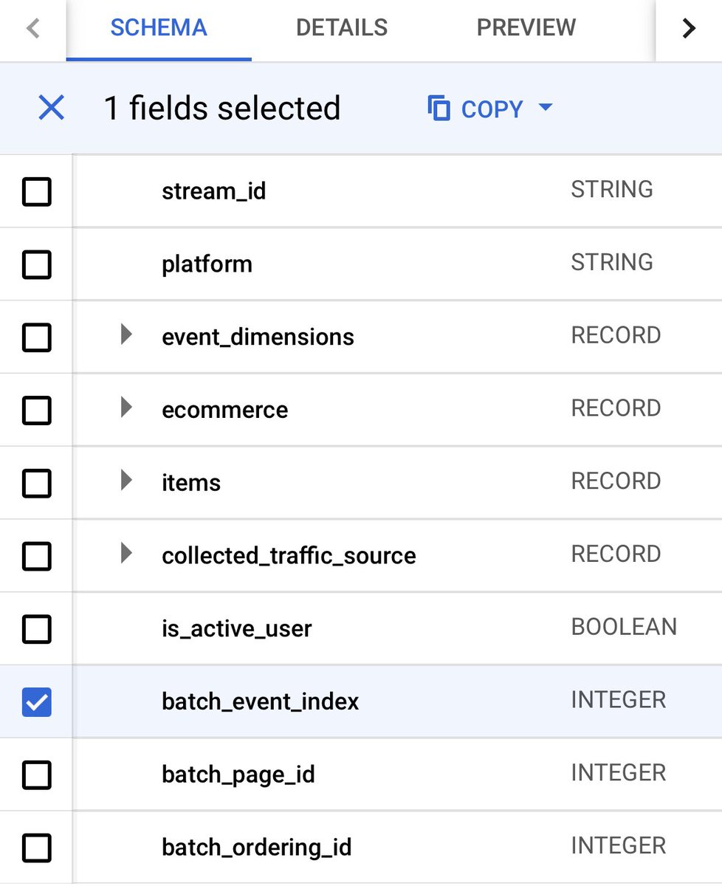
Task: Open the DETAILS tab
Action: [x=342, y=28]
